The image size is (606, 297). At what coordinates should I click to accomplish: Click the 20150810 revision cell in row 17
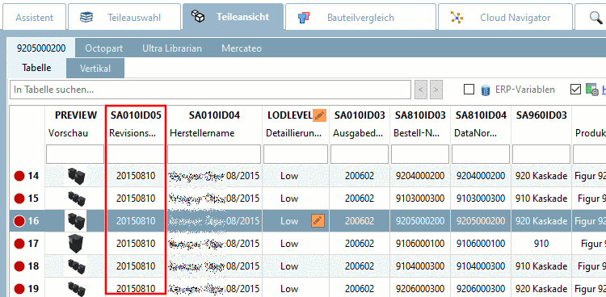coord(136,244)
